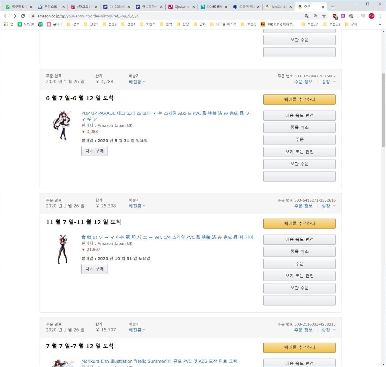Open the Morikura Enn Hello Summer product link
Viewport: 386px width, 367px height.
point(159,361)
